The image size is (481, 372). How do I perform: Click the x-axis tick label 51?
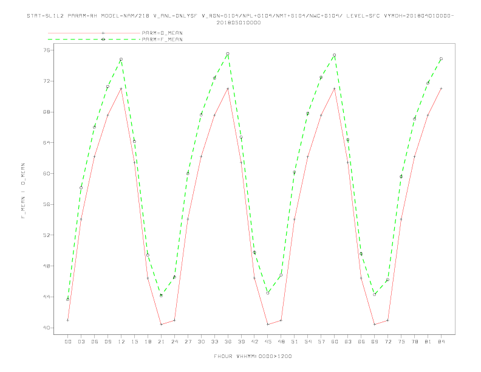tap(295, 342)
